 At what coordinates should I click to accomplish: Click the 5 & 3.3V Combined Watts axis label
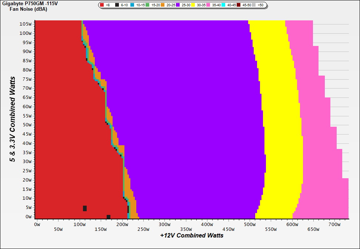[x=13, y=119]
